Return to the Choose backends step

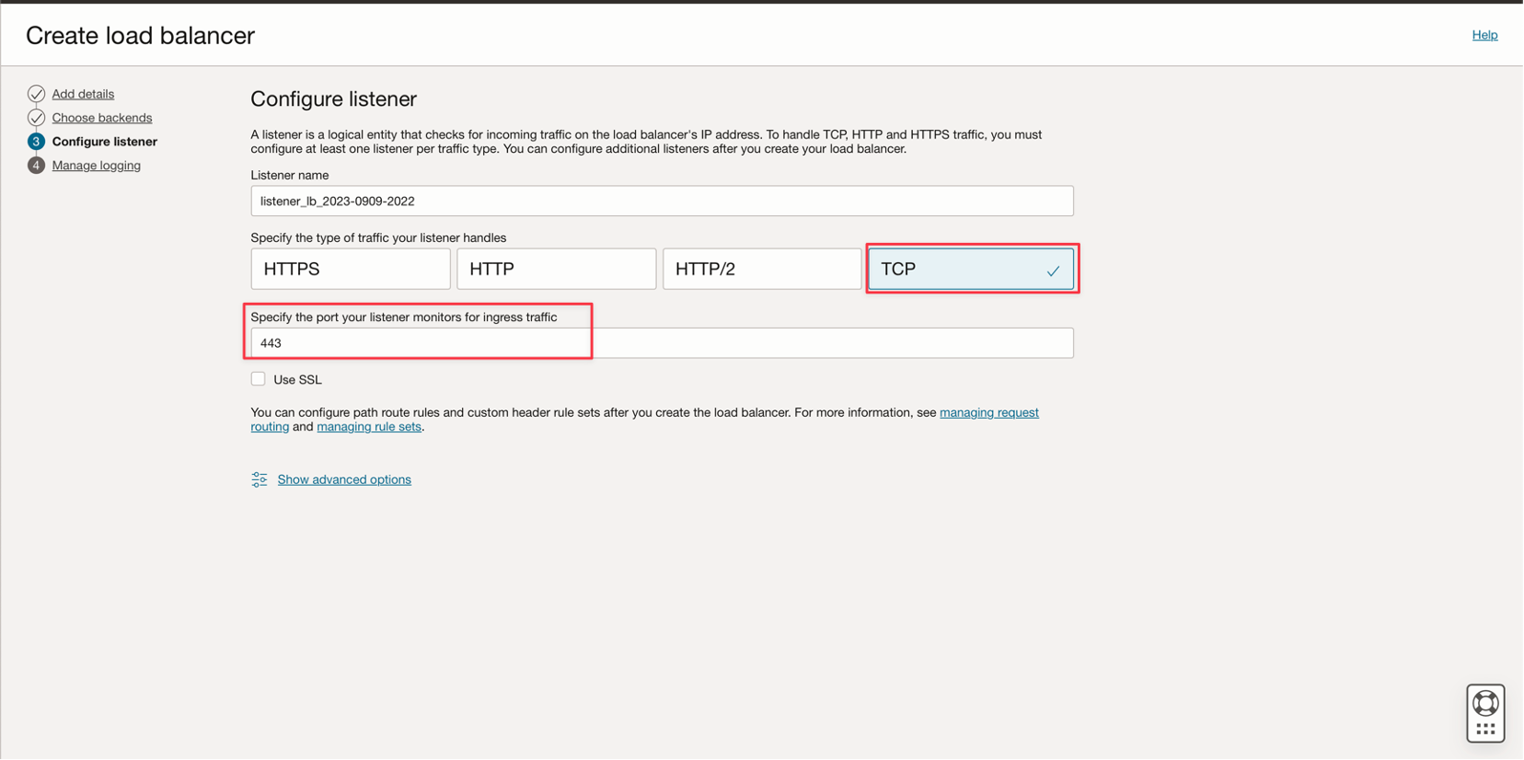click(x=102, y=118)
